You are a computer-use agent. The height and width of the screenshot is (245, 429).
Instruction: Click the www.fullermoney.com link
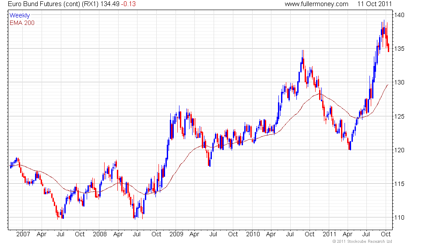316,4
